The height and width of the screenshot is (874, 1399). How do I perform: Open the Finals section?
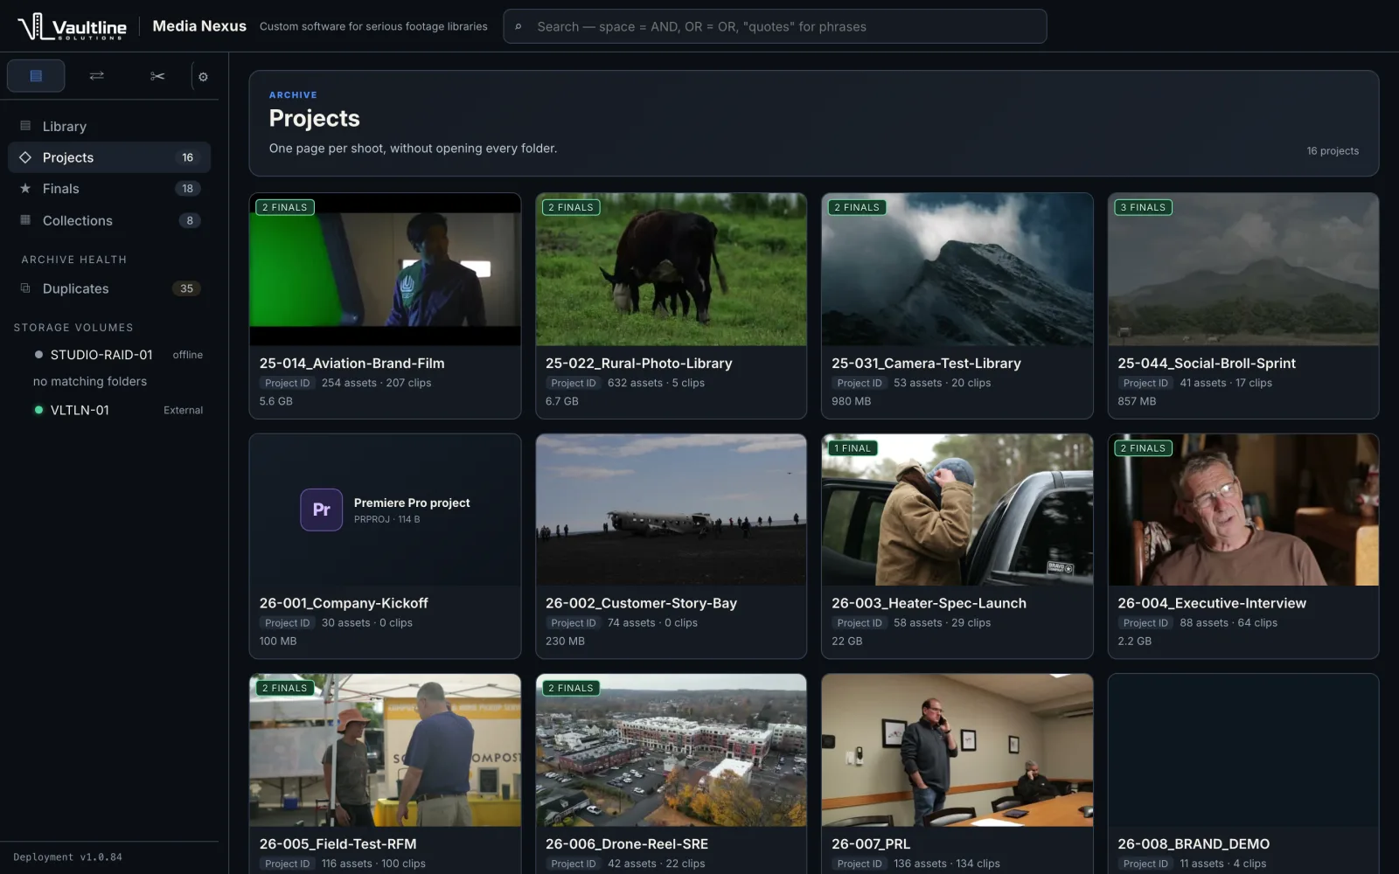tap(109, 189)
